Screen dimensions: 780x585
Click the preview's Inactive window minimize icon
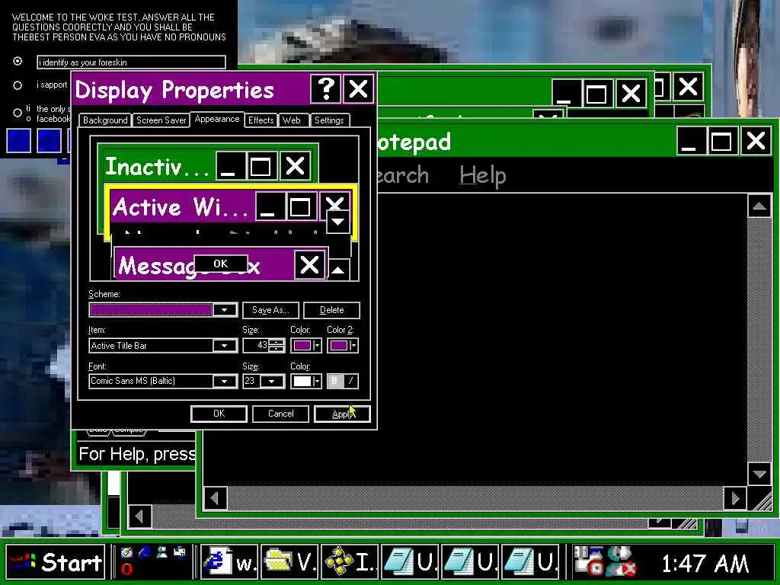point(230,165)
